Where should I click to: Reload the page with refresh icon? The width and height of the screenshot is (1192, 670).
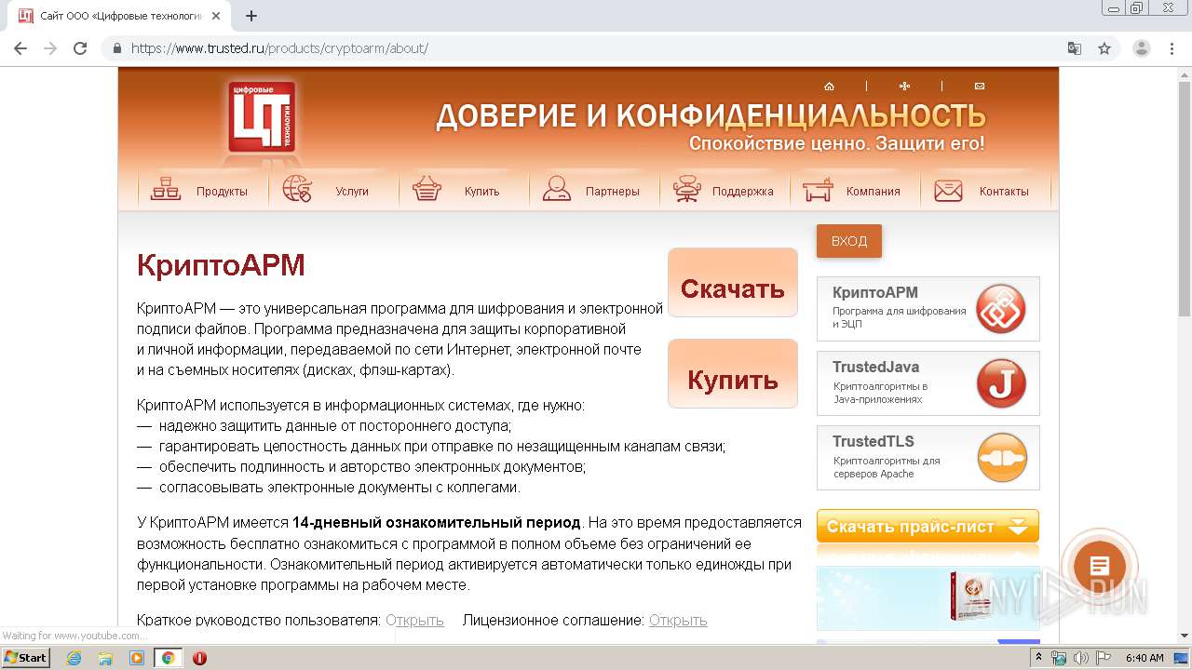(x=80, y=48)
